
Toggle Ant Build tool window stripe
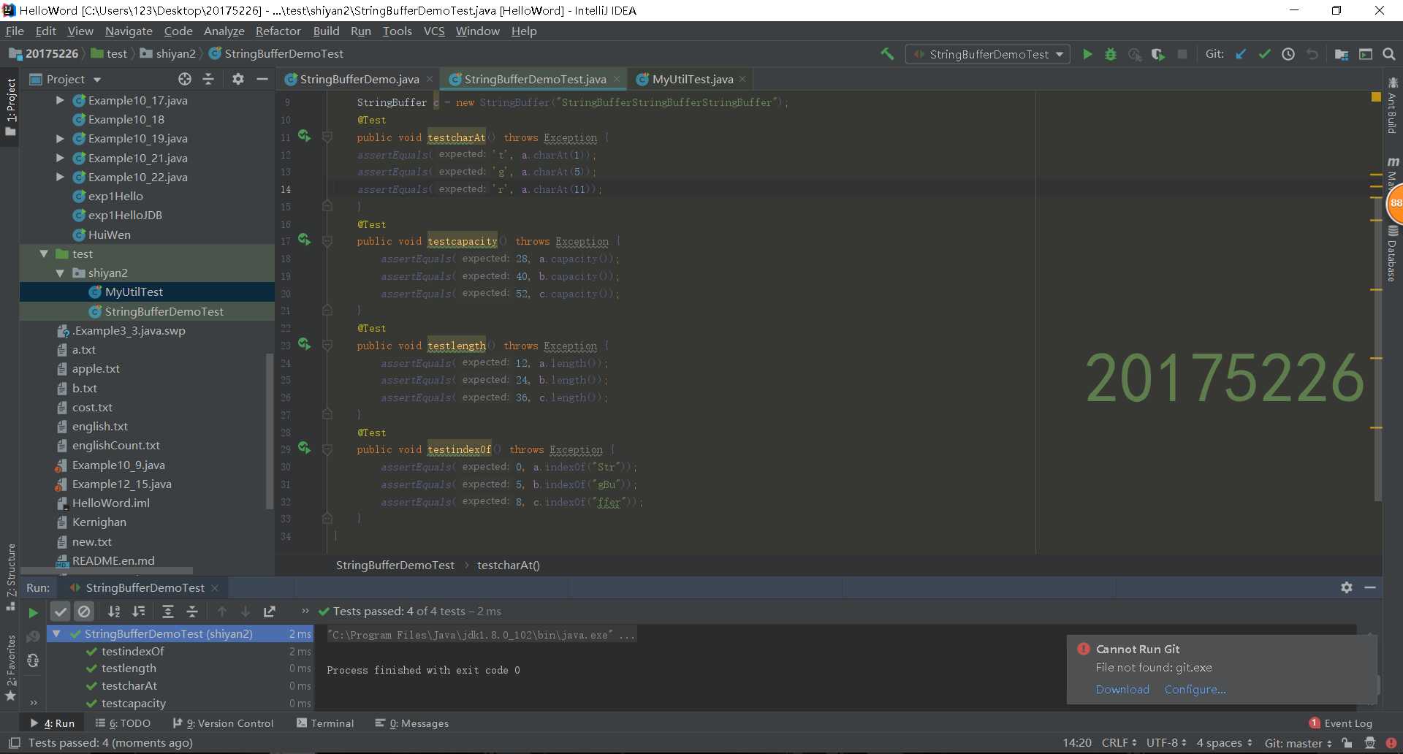1393,106
